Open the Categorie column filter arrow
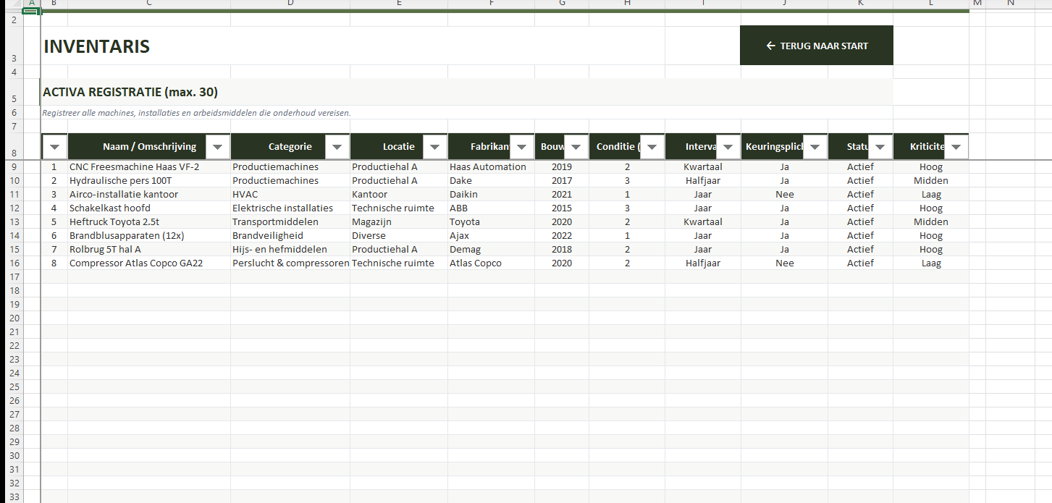 click(x=337, y=147)
